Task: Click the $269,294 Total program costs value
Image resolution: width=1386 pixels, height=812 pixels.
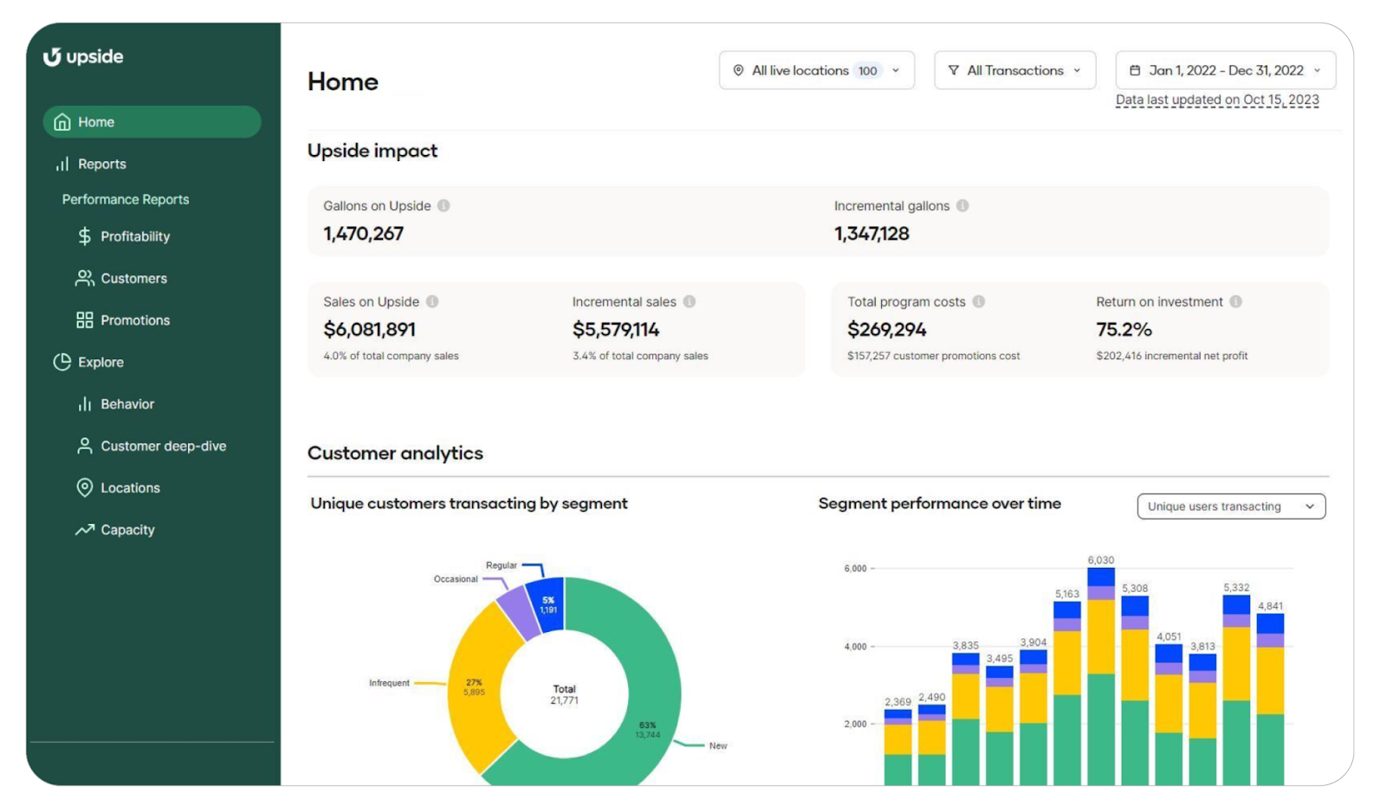Action: coord(887,329)
